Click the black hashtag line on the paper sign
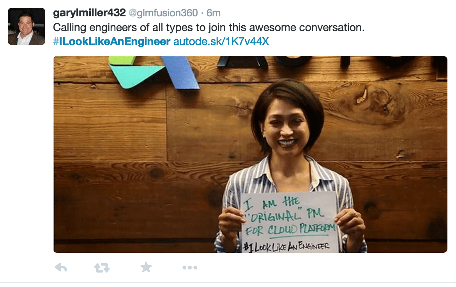This screenshot has height=287, width=456. click(286, 247)
